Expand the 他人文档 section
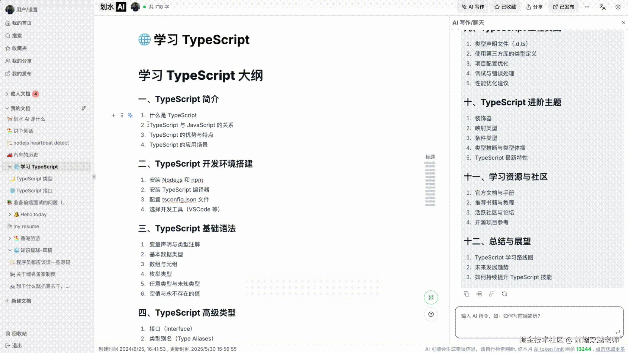The width and height of the screenshot is (628, 353). pos(7,94)
